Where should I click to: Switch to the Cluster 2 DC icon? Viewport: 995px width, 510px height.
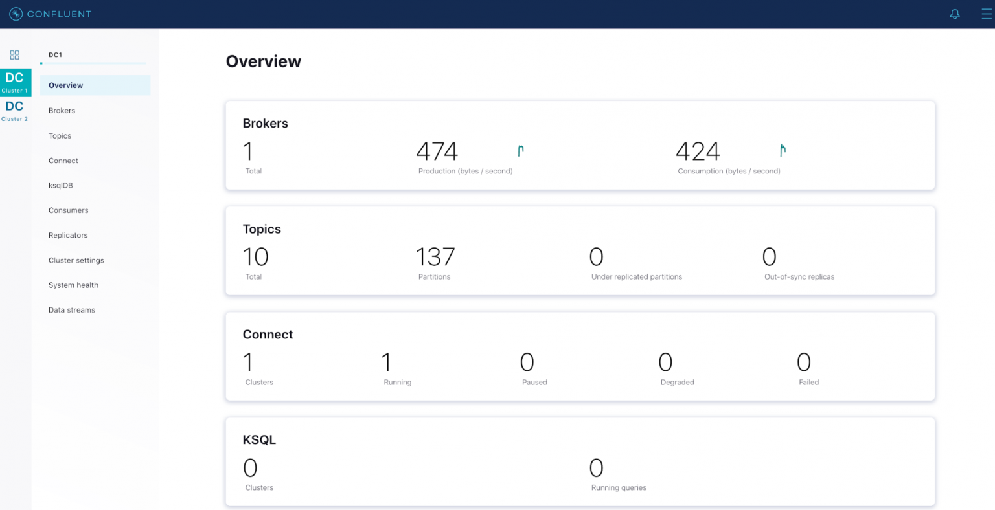(15, 110)
